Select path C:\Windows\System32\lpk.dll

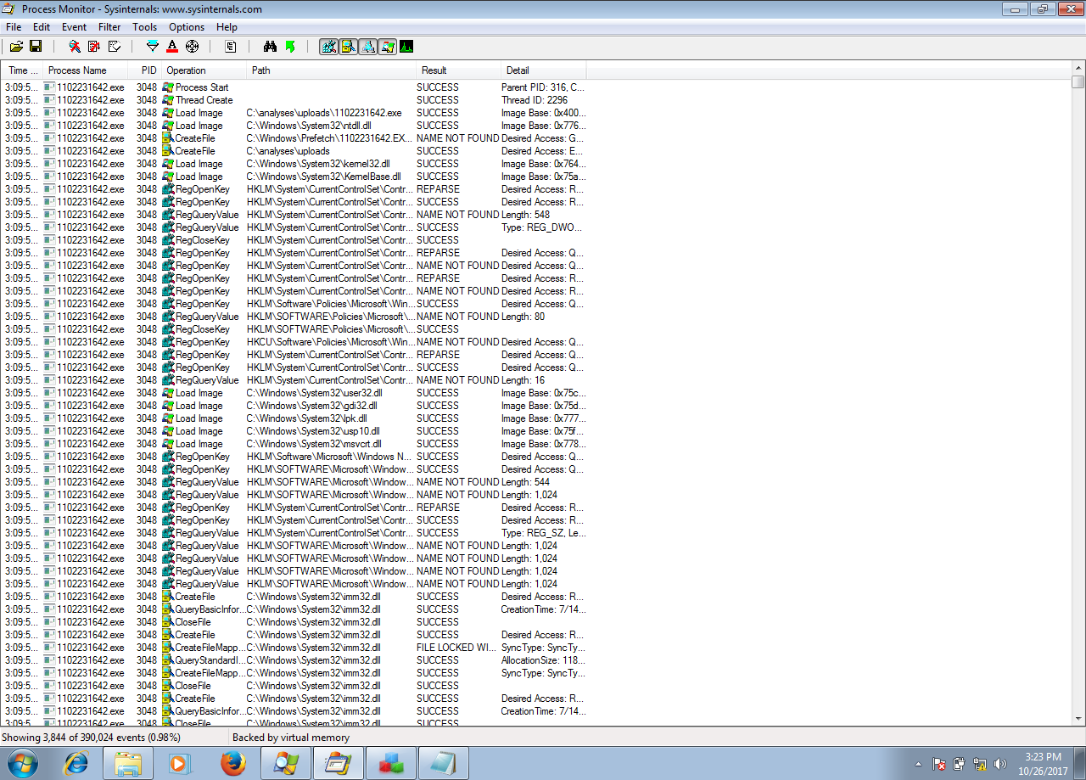(307, 418)
